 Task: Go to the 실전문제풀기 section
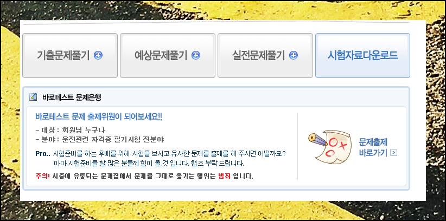tap(265, 55)
